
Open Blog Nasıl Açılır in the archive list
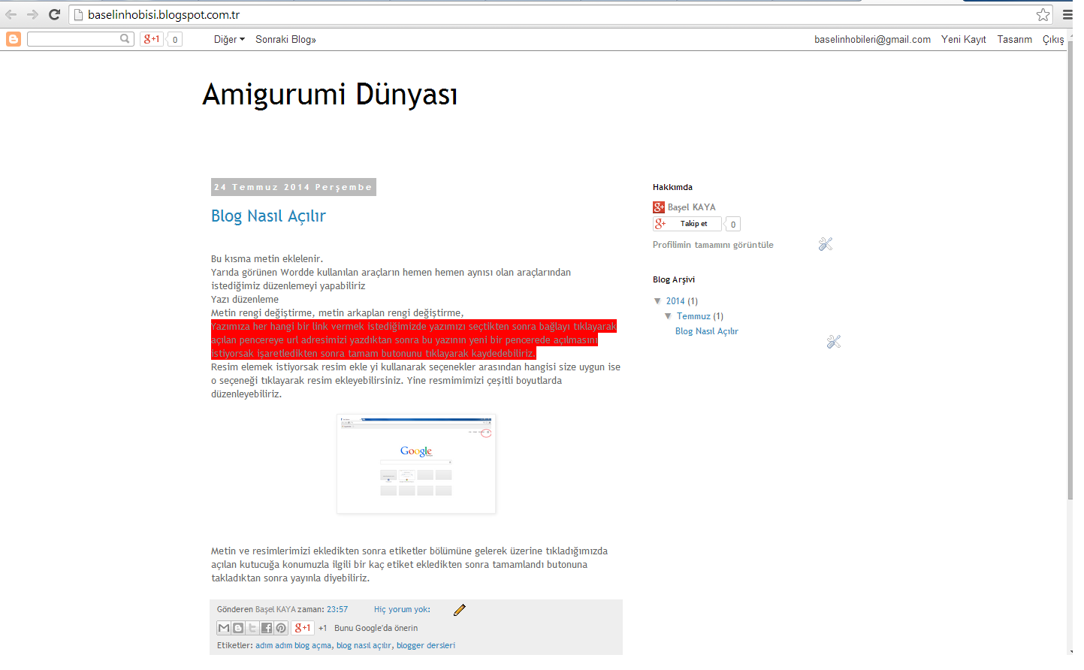[706, 331]
